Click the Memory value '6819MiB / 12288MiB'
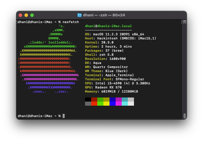The width and height of the screenshot is (203, 141). 120,91
